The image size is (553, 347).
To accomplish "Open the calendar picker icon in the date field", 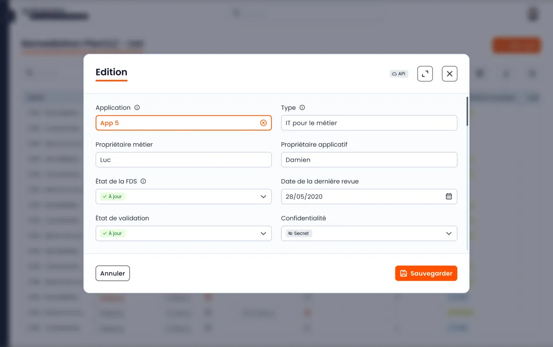I will [x=448, y=197].
